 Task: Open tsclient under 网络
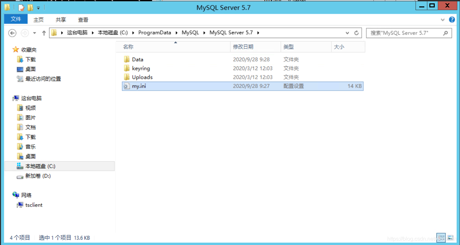[34, 205]
